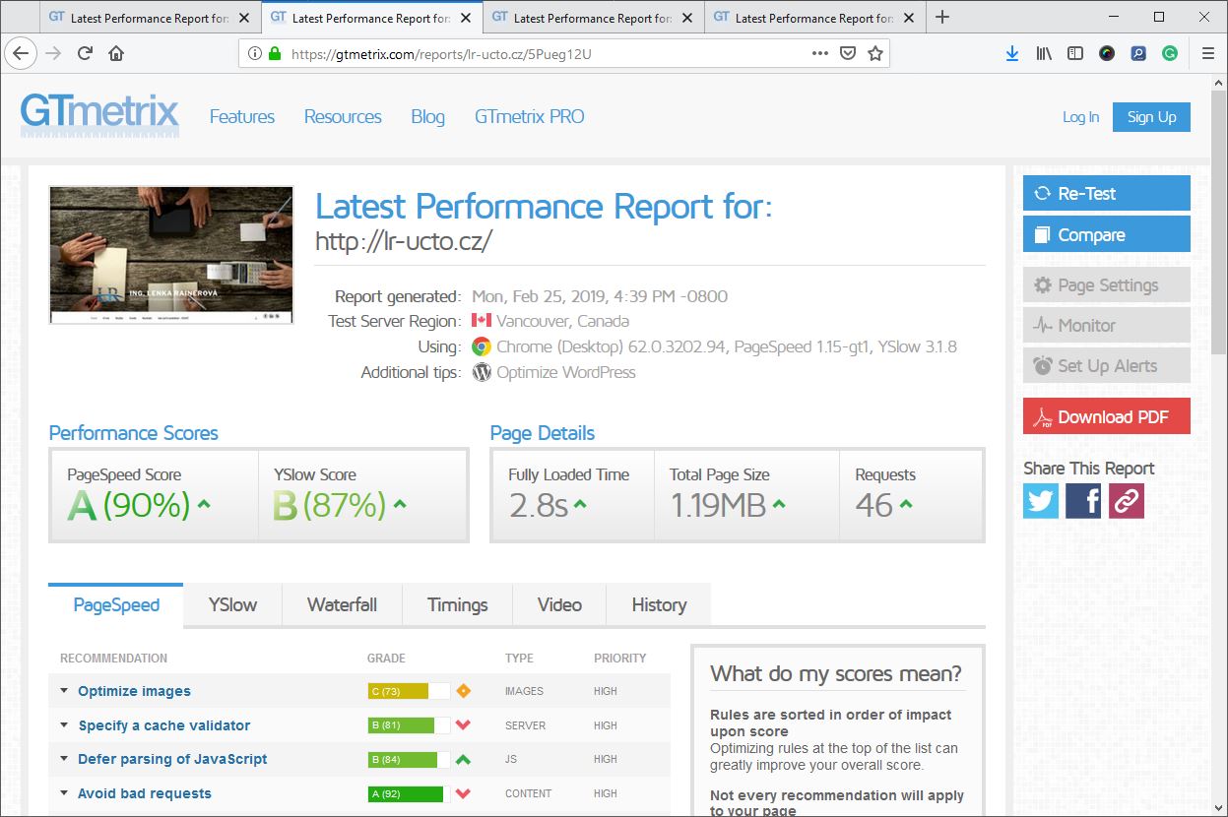The height and width of the screenshot is (817, 1228).
Task: Open the YSlow tab
Action: 232,604
